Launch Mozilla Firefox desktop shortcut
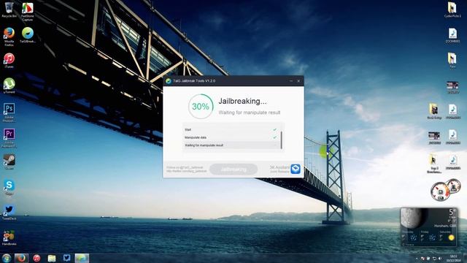Screen dimensions: 467x263 coord(9,37)
